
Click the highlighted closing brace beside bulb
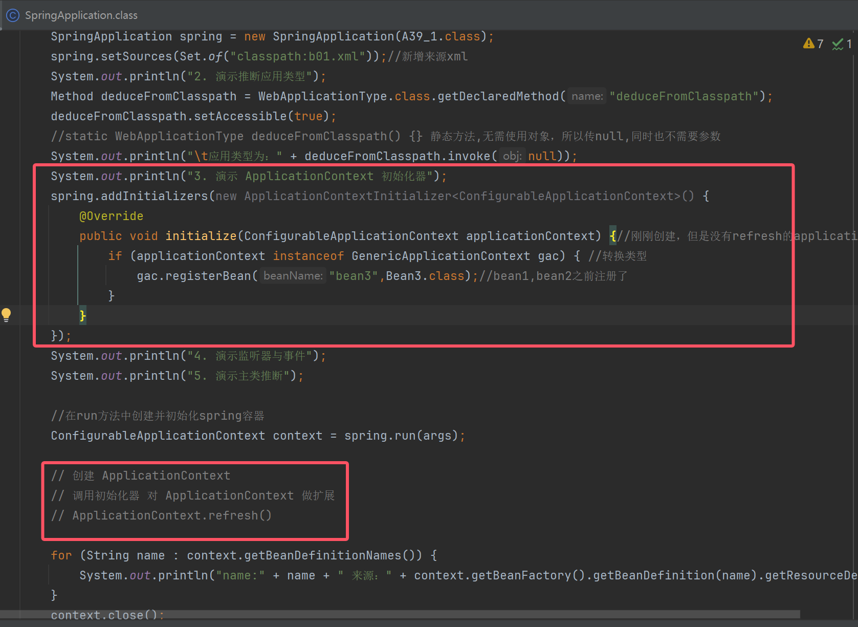83,315
